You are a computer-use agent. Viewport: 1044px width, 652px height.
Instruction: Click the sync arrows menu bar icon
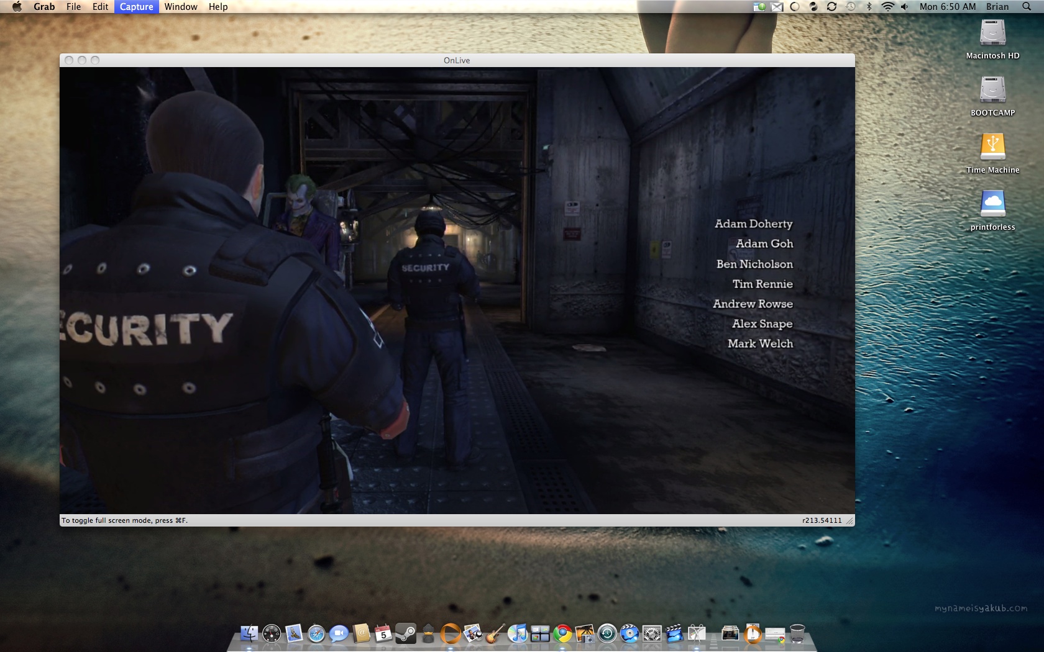[831, 7]
